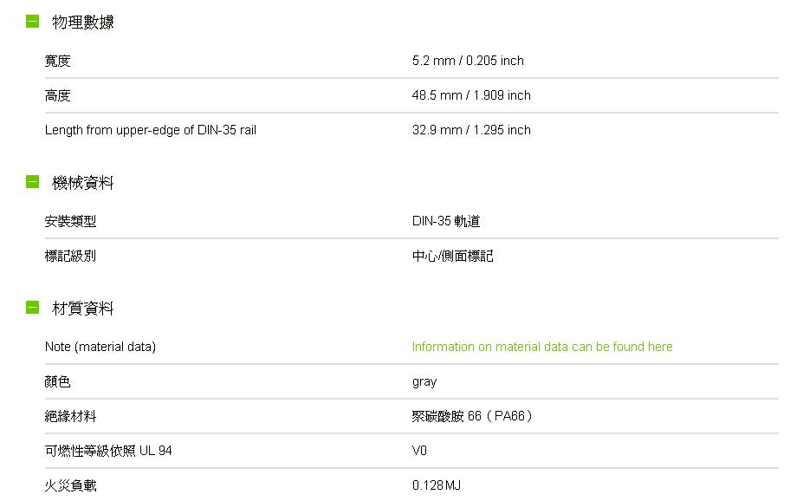
Task: Click the DIN-35 rail length label
Action: pos(151,130)
